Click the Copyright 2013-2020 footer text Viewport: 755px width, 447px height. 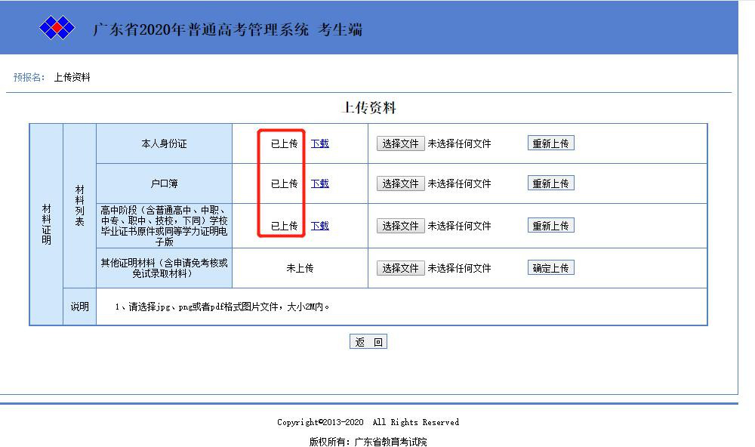pyautogui.click(x=368, y=422)
